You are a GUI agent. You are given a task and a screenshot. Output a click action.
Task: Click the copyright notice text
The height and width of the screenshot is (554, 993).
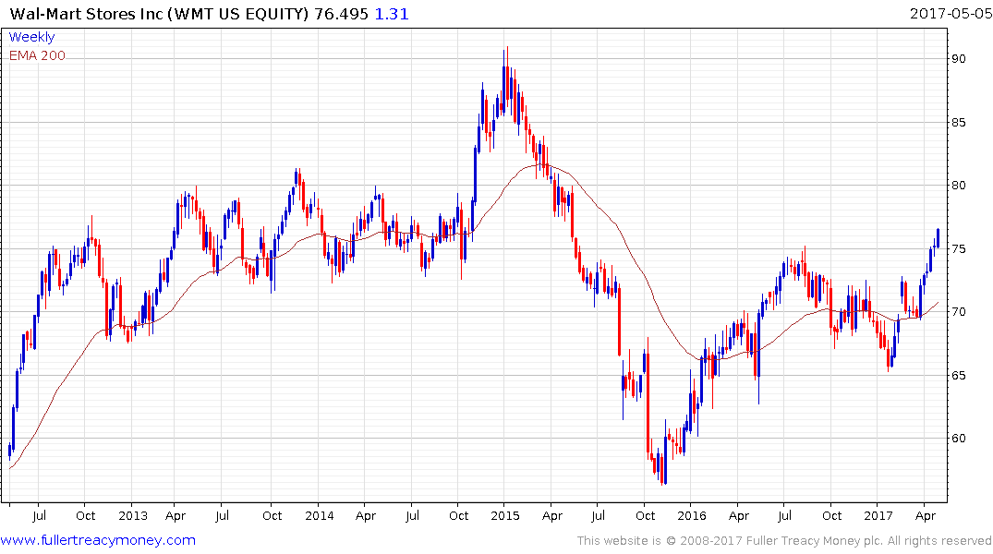point(784,541)
